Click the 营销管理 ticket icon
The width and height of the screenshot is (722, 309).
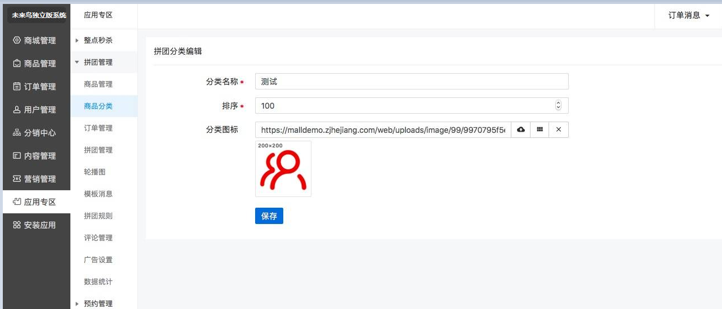coord(16,179)
